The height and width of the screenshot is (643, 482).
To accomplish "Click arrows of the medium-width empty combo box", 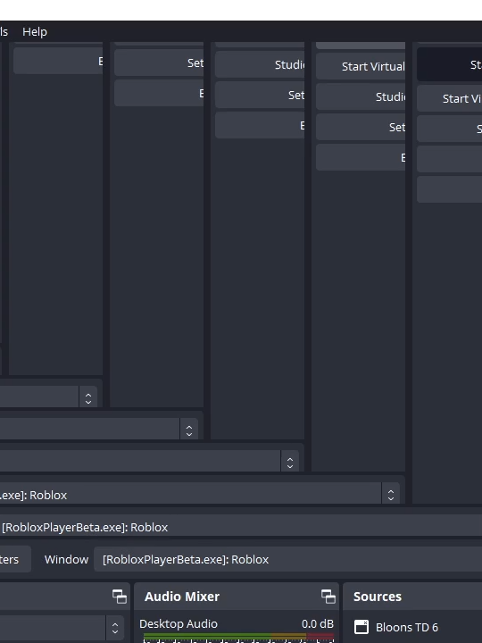I will 189,430.
